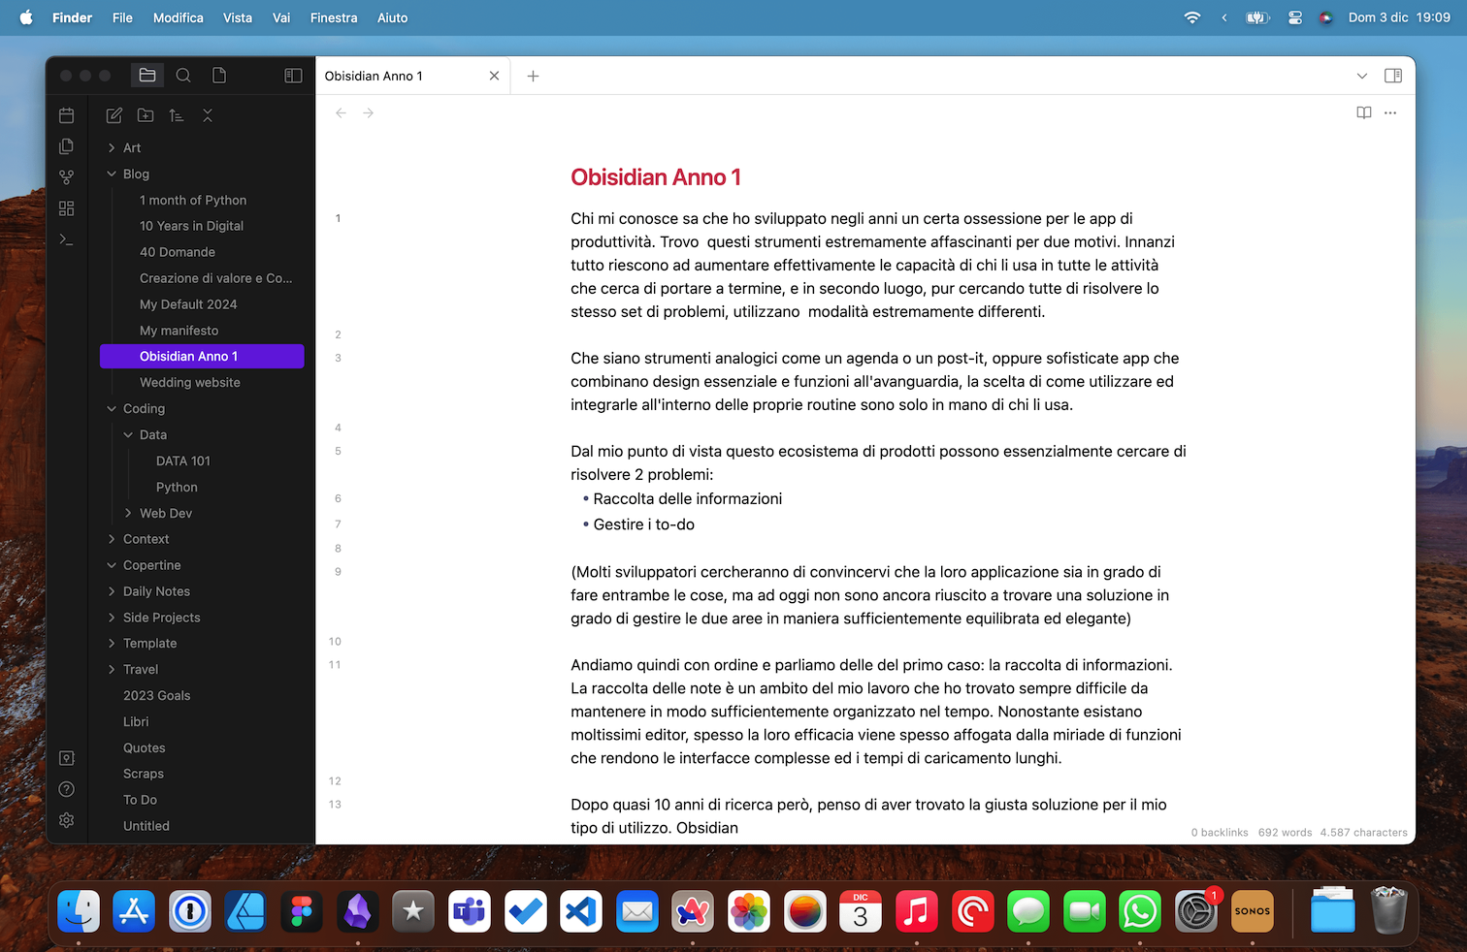Viewport: 1467px width, 952px height.
Task: Toggle the right sidebar
Action: tap(1393, 76)
